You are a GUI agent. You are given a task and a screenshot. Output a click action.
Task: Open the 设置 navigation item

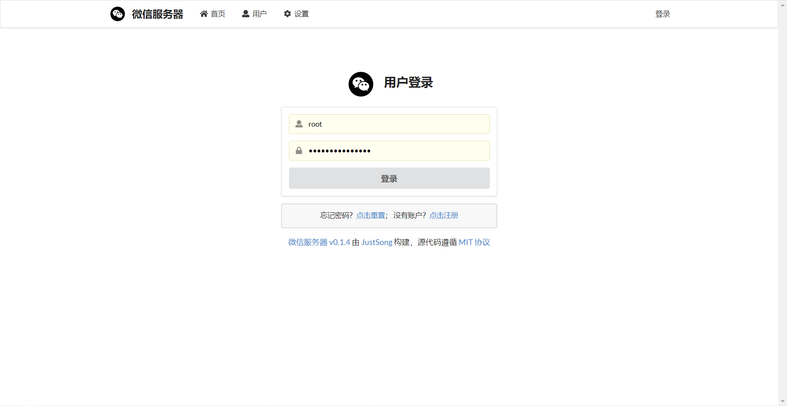coord(301,14)
